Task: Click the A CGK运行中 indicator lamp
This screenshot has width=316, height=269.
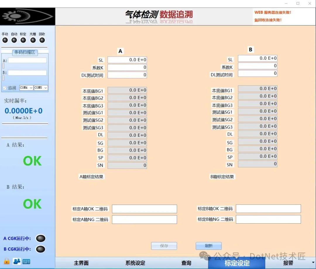Action: pyautogui.click(x=40, y=238)
